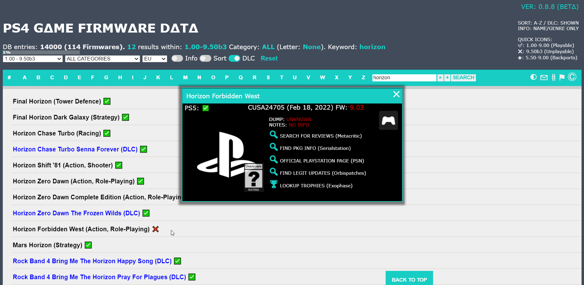The width and height of the screenshot is (584, 285).
Task: Click green check beside Horizon Zero Dawn (Action, Role-Playing)
Action: (x=140, y=181)
